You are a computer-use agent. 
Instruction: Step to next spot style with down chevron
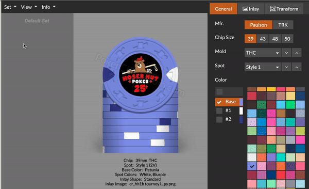286,67
